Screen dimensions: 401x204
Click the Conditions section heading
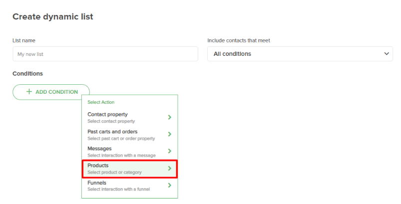[x=27, y=73]
